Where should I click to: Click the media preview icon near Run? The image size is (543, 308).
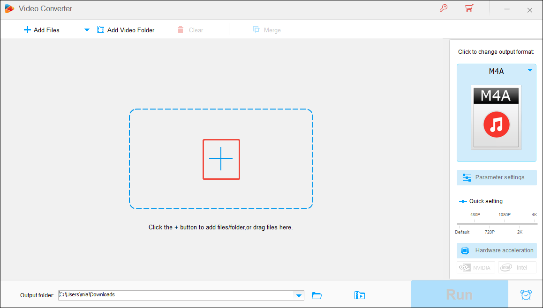[360, 295]
